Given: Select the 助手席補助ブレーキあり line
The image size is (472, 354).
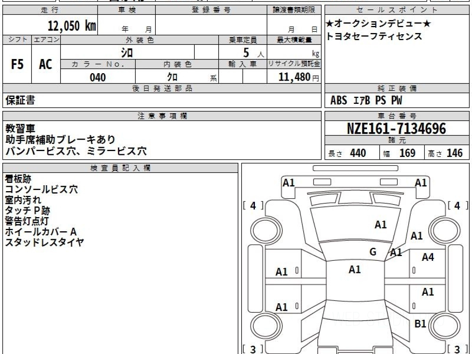Looking at the screenshot, I should click(61, 139).
